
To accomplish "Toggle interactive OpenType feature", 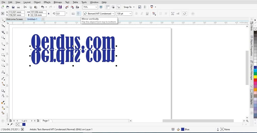I will tap(185, 13).
